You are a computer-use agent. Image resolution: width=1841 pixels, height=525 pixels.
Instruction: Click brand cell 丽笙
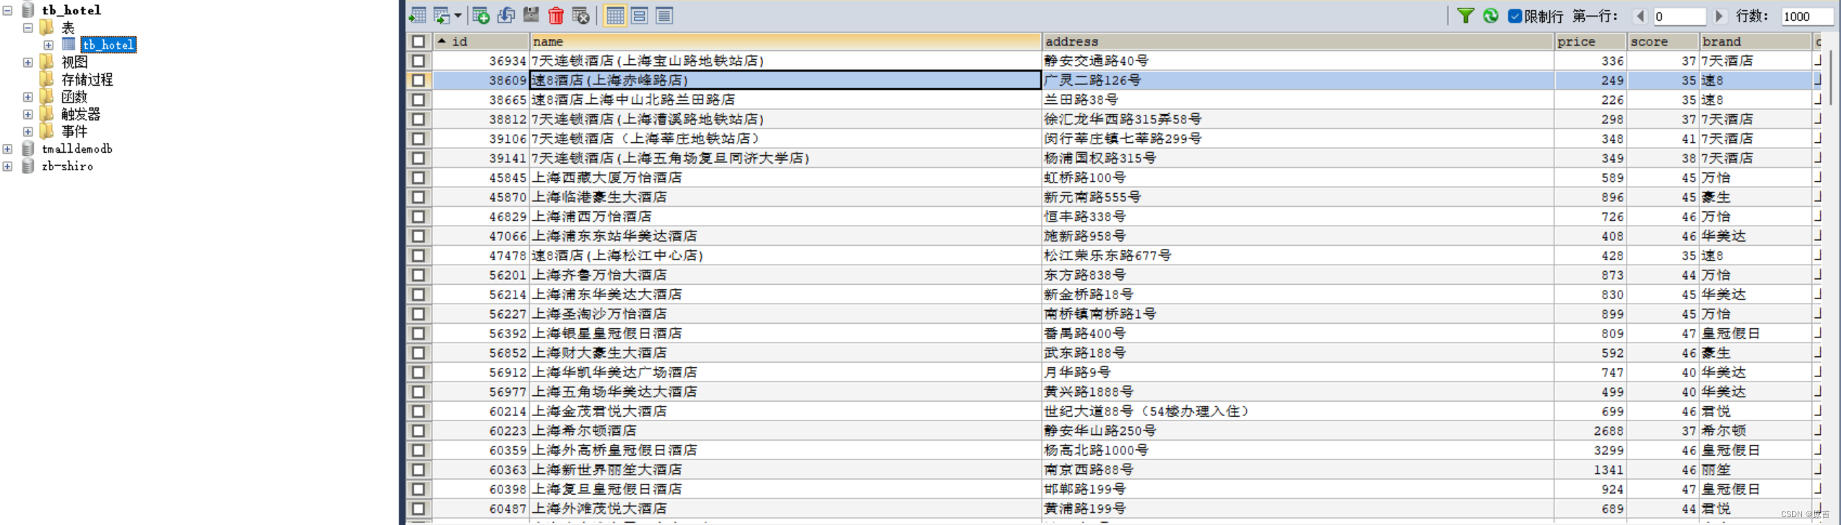tap(1755, 469)
